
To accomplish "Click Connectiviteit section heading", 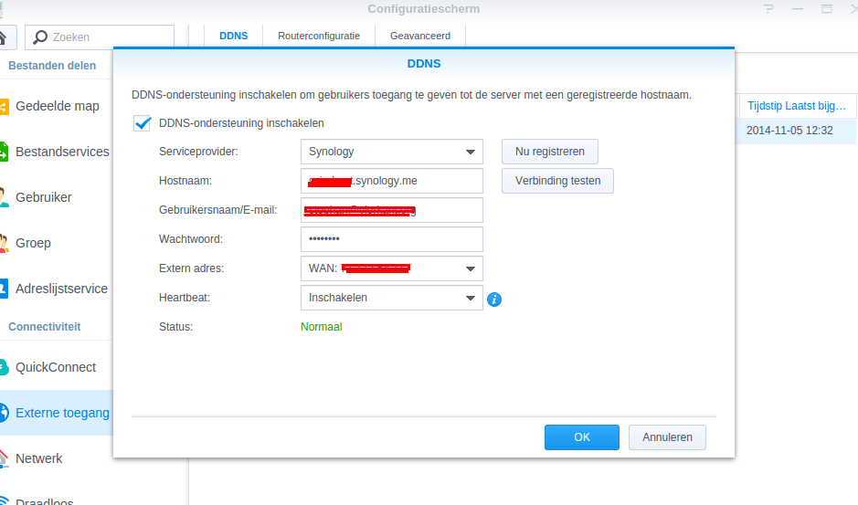I will [45, 327].
